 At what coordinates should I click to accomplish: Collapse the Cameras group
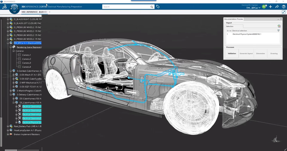pos(13,51)
